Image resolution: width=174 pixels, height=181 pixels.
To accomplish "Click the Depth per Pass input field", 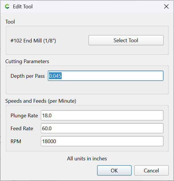I will [106, 76].
